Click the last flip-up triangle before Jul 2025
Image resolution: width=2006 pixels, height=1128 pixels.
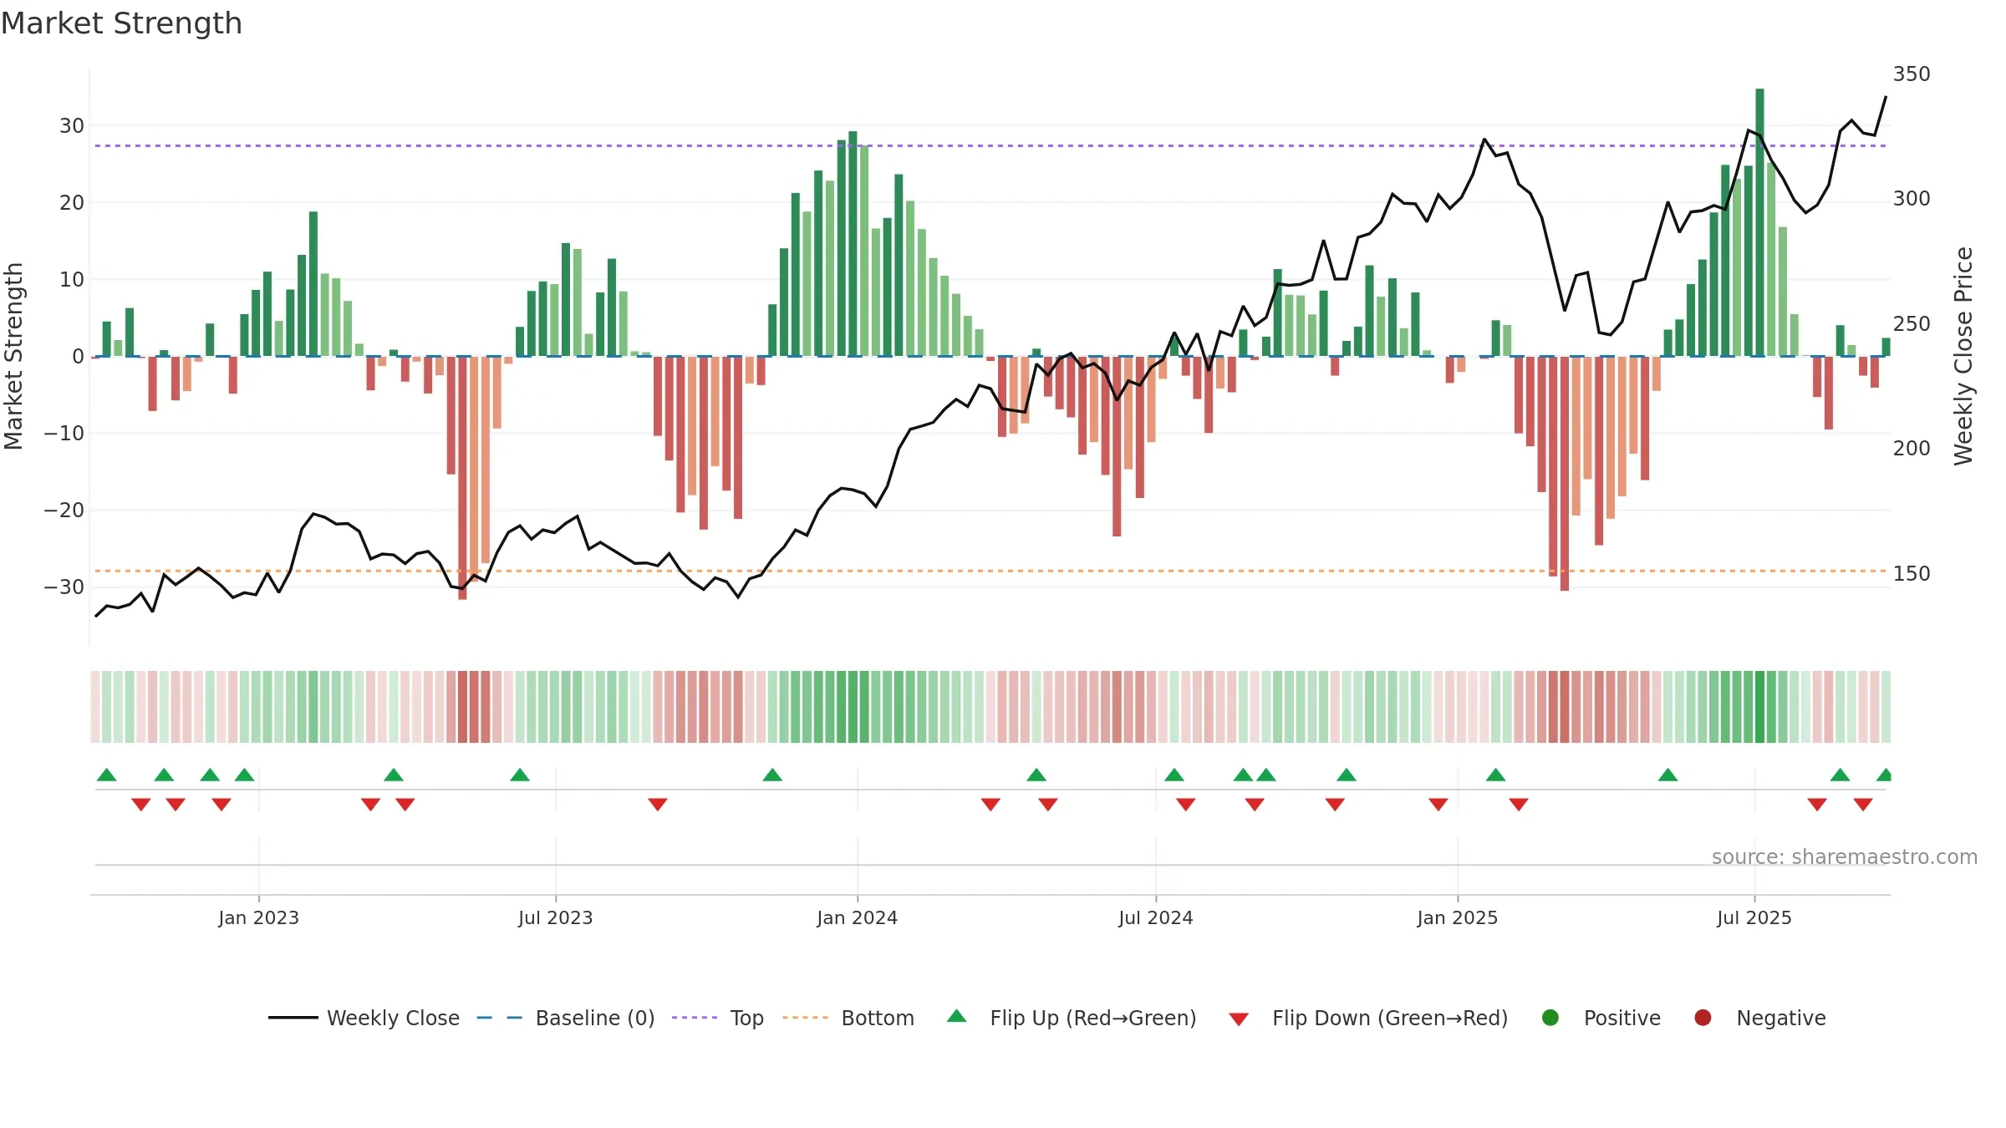(x=1668, y=775)
